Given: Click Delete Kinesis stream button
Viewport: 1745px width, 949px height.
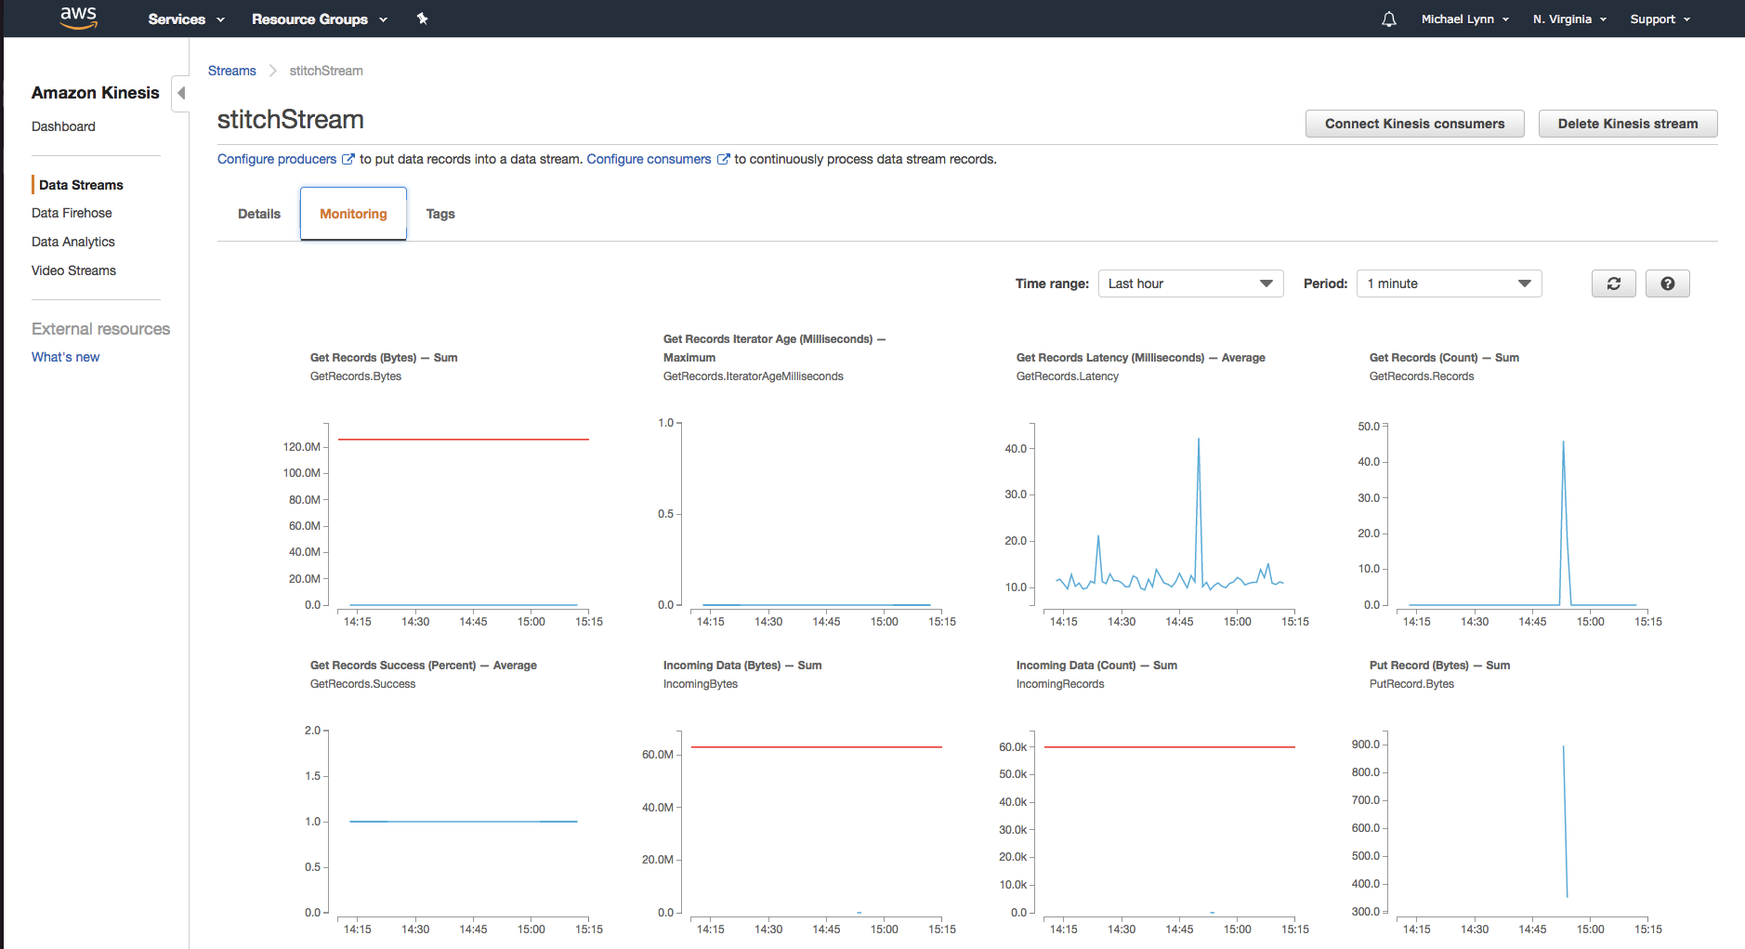Looking at the screenshot, I should (x=1628, y=124).
